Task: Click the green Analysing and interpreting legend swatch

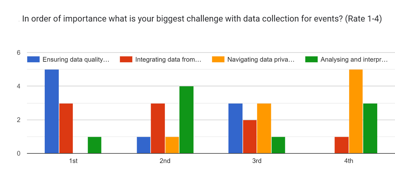Action: (311, 60)
